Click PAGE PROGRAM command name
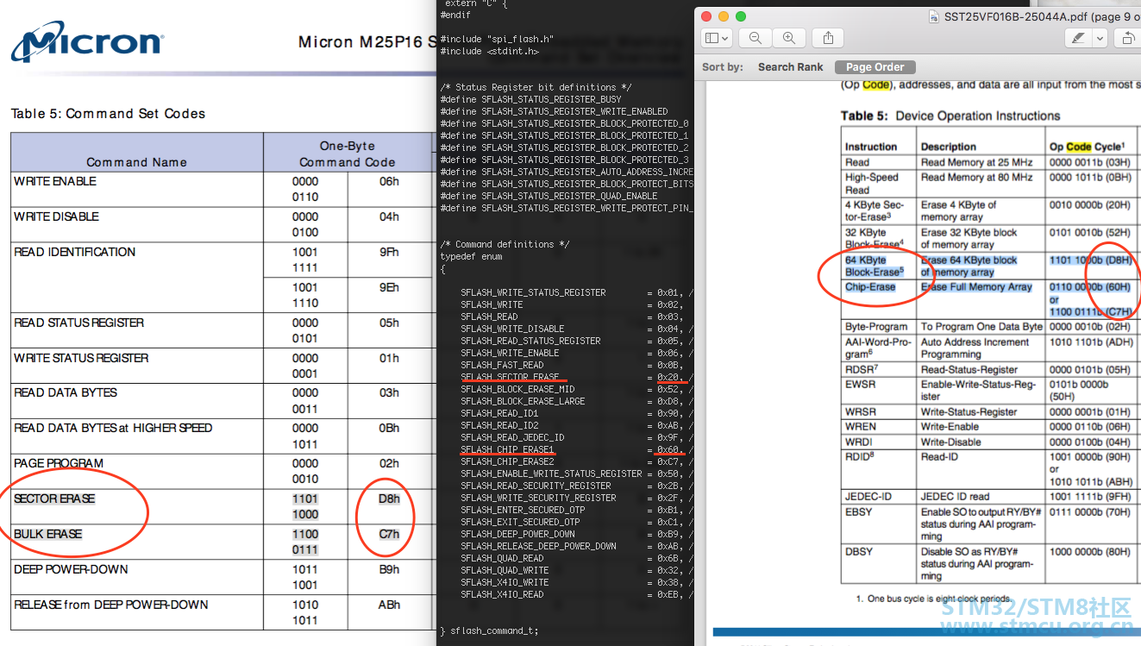1141x646 pixels. click(59, 463)
